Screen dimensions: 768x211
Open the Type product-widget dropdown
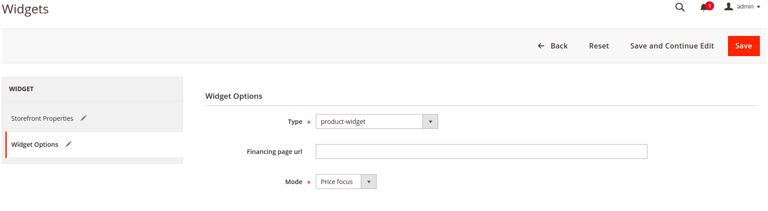click(377, 122)
